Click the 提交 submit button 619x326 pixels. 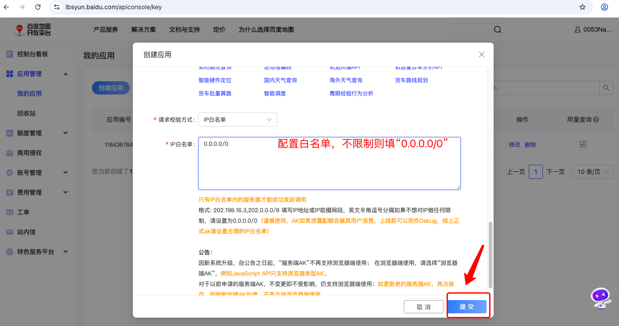[x=467, y=307]
